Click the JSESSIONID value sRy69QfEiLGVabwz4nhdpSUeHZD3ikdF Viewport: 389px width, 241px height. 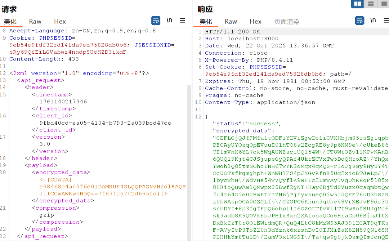click(x=68, y=52)
